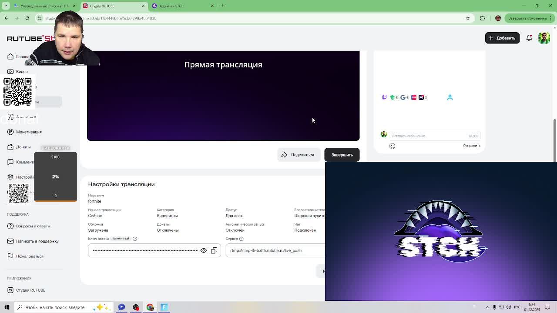This screenshot has height=313, width=557.
Task: Open the browser extensions puzzle icon
Action: click(483, 18)
